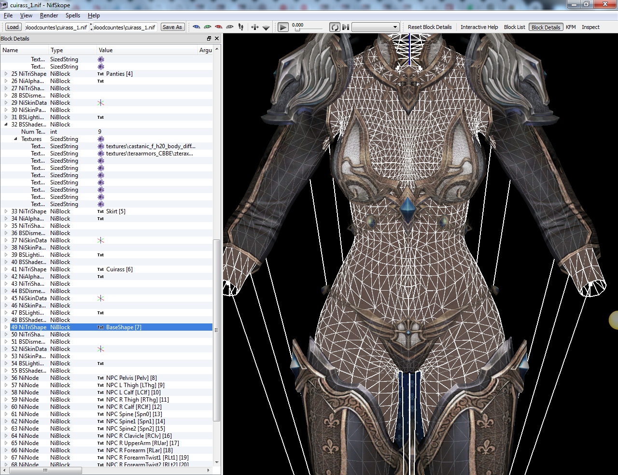
Task: Toggle the KFM panel
Action: (x=571, y=27)
